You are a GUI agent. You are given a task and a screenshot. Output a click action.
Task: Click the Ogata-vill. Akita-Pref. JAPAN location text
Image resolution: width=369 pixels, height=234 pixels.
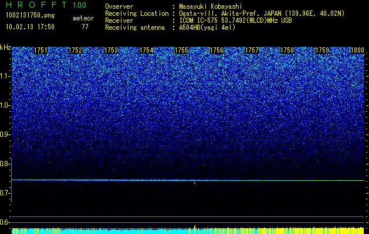click(262, 13)
